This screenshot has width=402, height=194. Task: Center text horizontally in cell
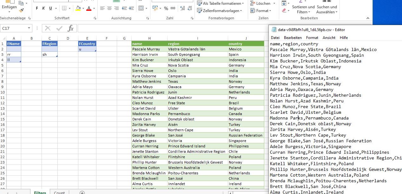pos(109,8)
